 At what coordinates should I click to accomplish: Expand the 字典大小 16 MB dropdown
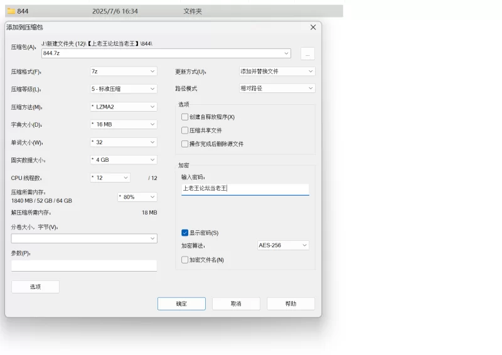tap(124, 124)
